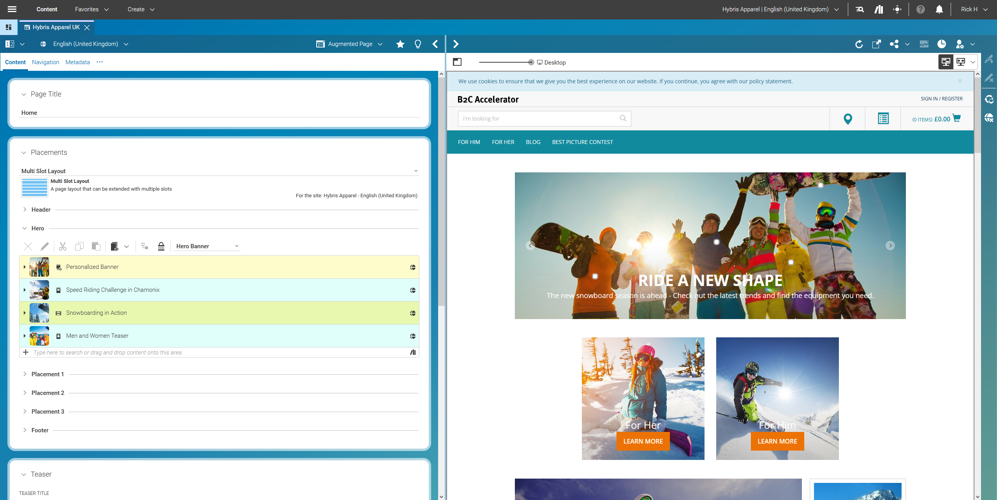Toggle the favorite star for this page
997x500 pixels.
pyautogui.click(x=400, y=44)
